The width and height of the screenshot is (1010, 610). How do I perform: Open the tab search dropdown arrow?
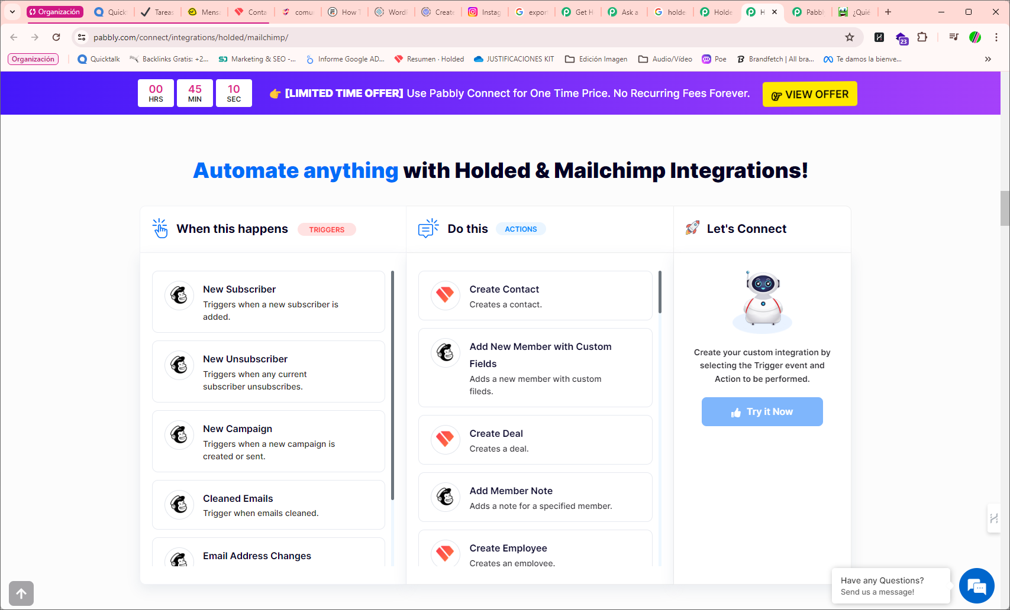click(12, 12)
